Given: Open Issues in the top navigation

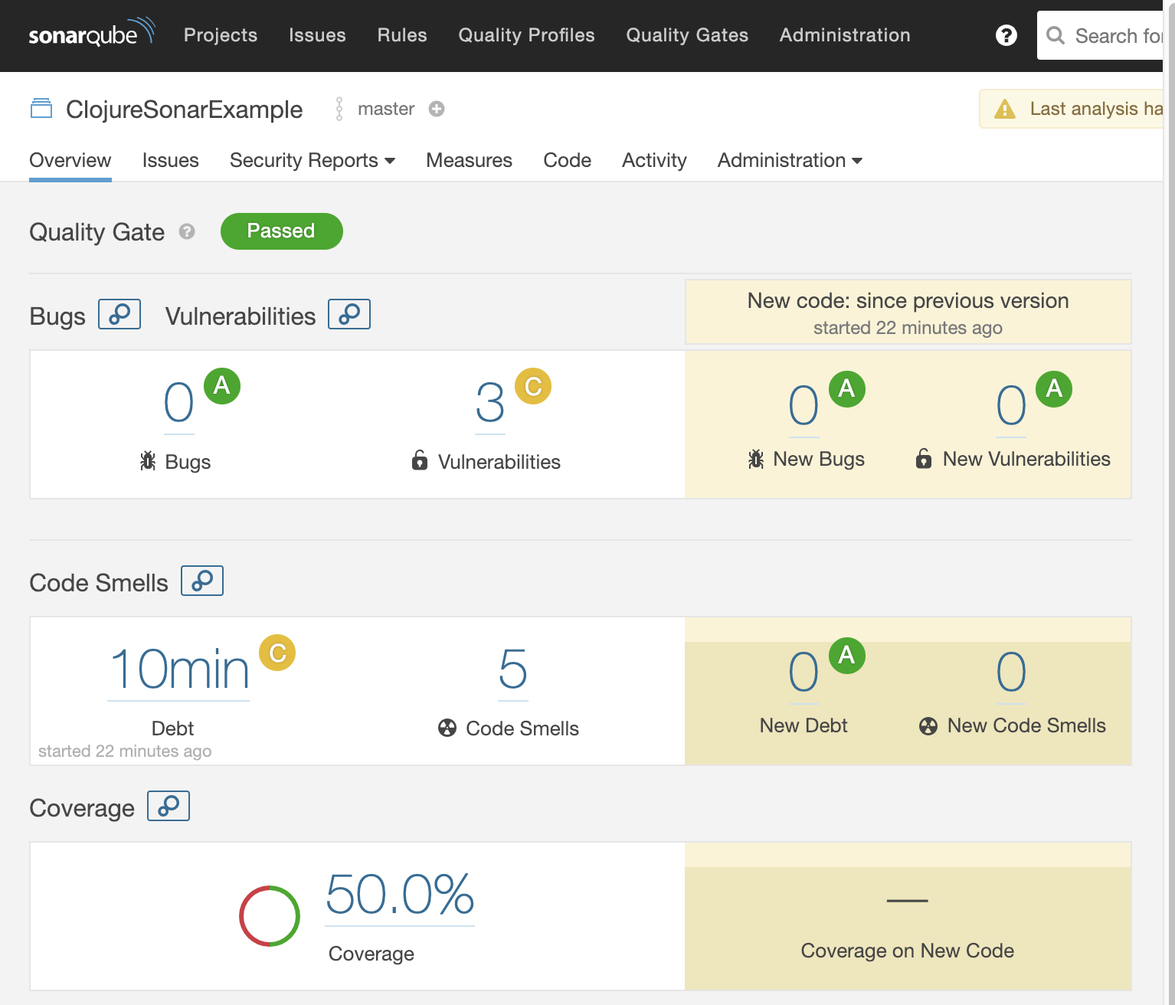Looking at the screenshot, I should click(x=317, y=35).
